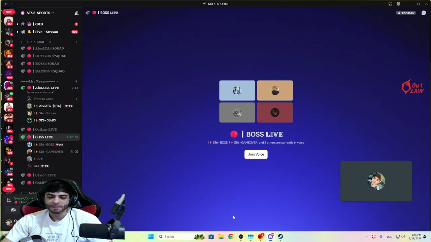The image size is (431, 242).
Task: Select the BOSS LIVE voice channel row
Action: [49, 137]
